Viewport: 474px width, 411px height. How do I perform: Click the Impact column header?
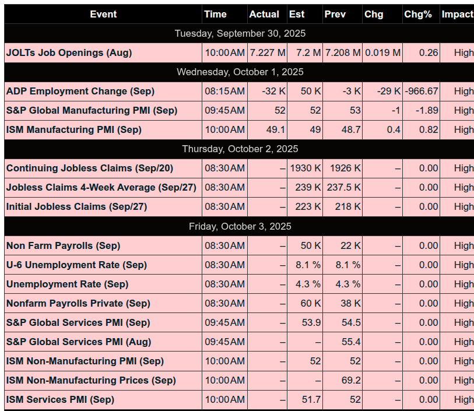click(x=457, y=14)
